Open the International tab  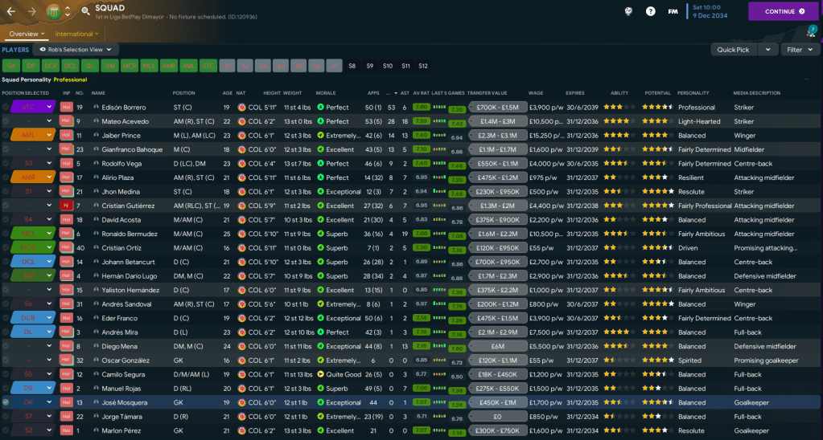[x=76, y=34]
